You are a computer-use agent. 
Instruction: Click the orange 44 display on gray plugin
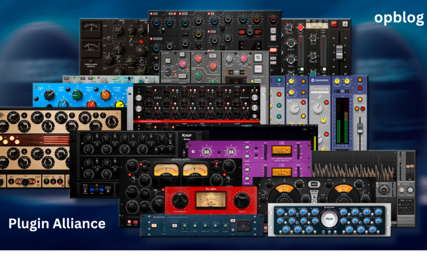point(242,72)
